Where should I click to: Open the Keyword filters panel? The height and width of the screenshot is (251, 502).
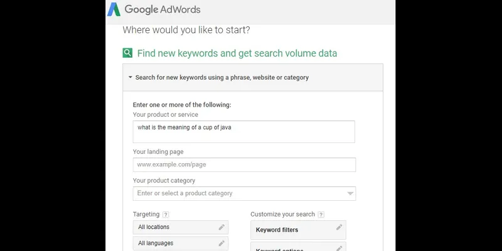pyautogui.click(x=292, y=230)
